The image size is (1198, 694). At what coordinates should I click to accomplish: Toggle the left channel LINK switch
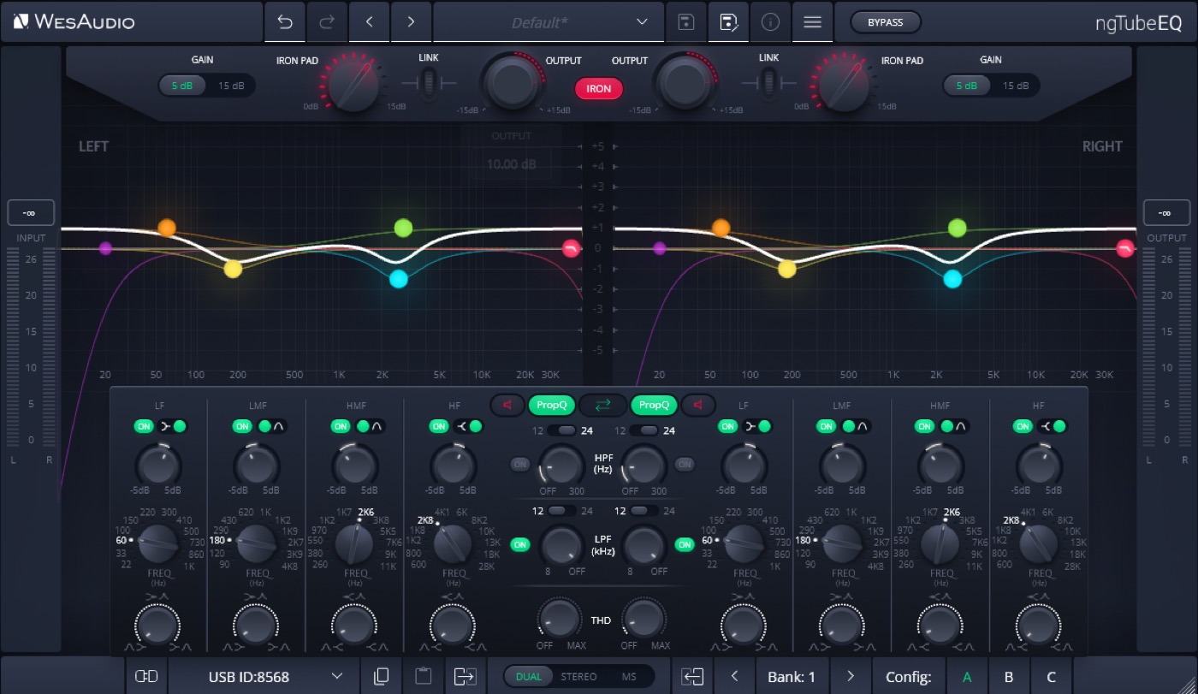[429, 83]
